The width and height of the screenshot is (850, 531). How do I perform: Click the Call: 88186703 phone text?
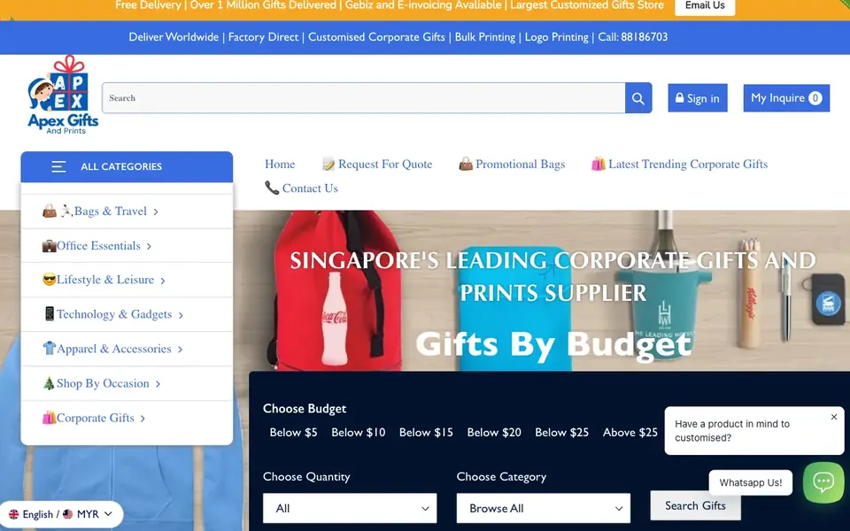click(632, 37)
